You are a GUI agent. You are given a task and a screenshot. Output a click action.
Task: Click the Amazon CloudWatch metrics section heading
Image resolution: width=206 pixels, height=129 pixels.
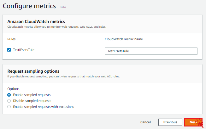pos(36,22)
